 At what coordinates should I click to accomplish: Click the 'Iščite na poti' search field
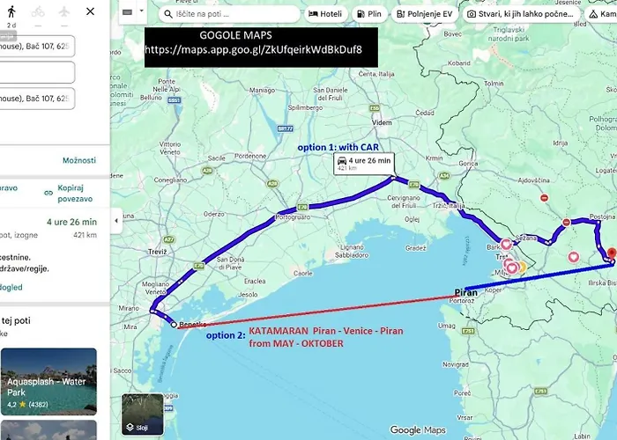tap(229, 14)
